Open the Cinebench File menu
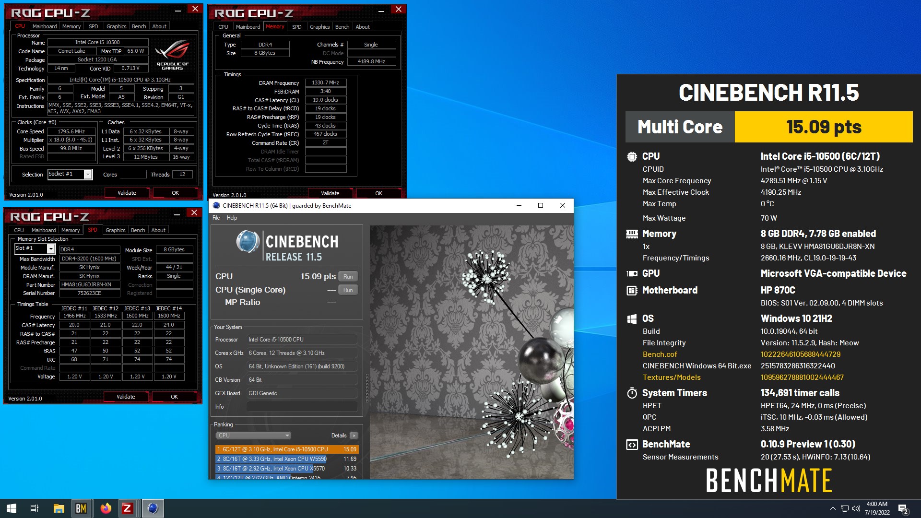 [216, 218]
